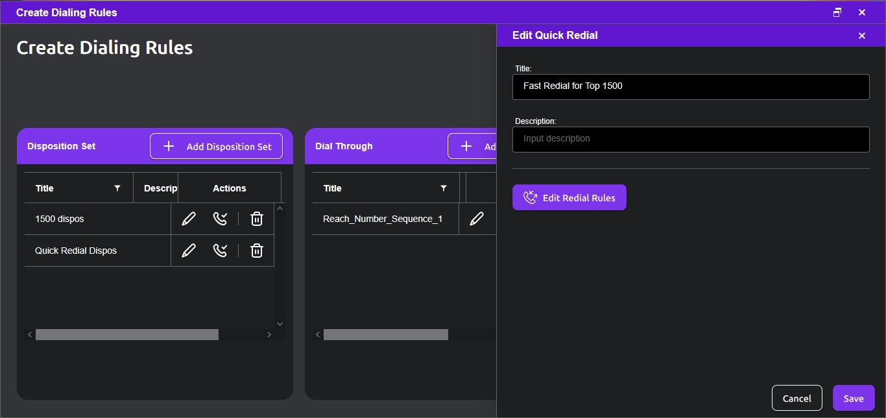The image size is (886, 418).
Task: Click Dial Through horizontal scrollbar thumb
Action: click(x=386, y=335)
